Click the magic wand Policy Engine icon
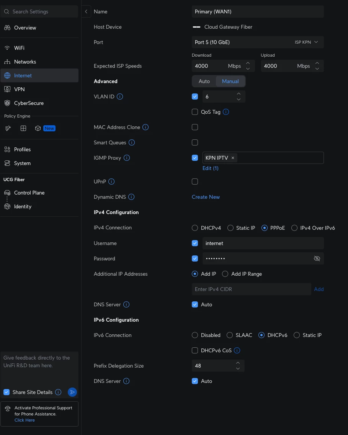Image resolution: width=348 pixels, height=435 pixels. tap(8, 128)
